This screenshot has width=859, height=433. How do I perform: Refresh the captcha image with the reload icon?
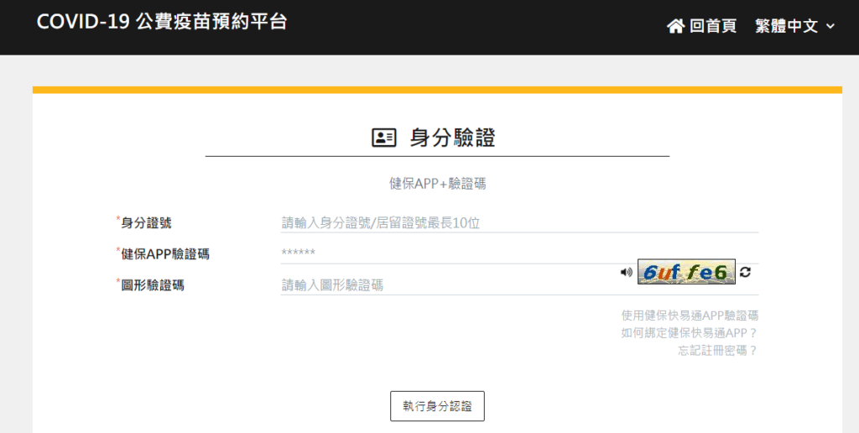(x=746, y=272)
